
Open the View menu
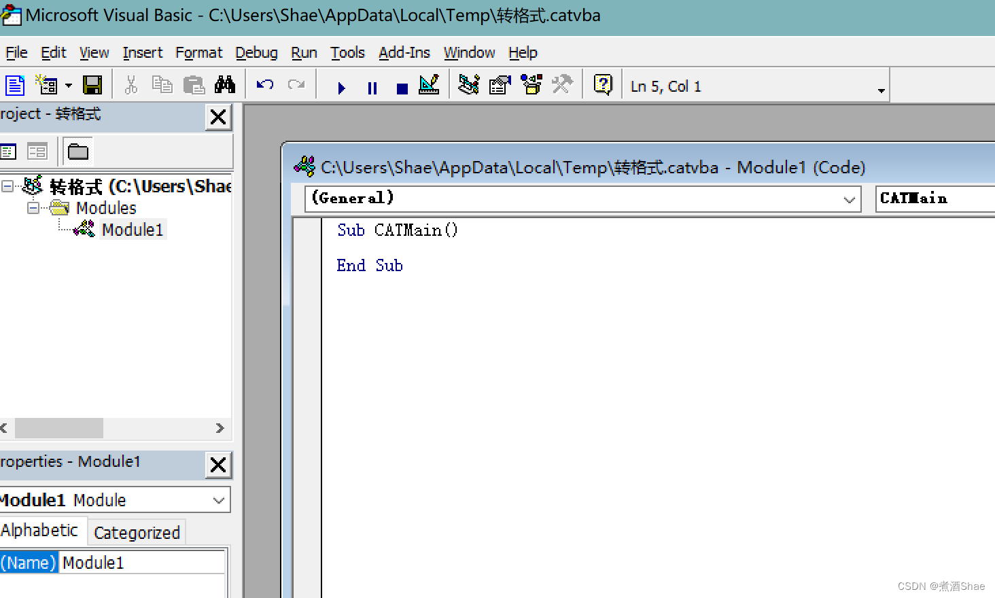(x=94, y=52)
